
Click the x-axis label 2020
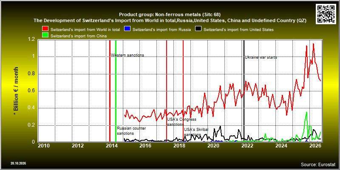click(213, 145)
